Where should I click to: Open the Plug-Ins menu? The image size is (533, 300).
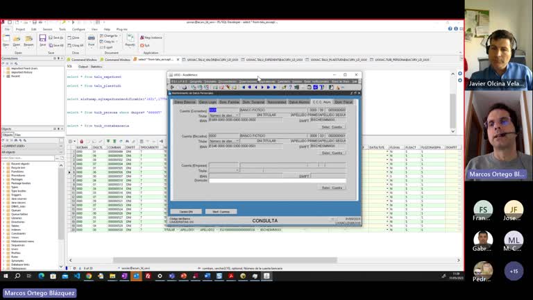pyautogui.click(x=121, y=29)
